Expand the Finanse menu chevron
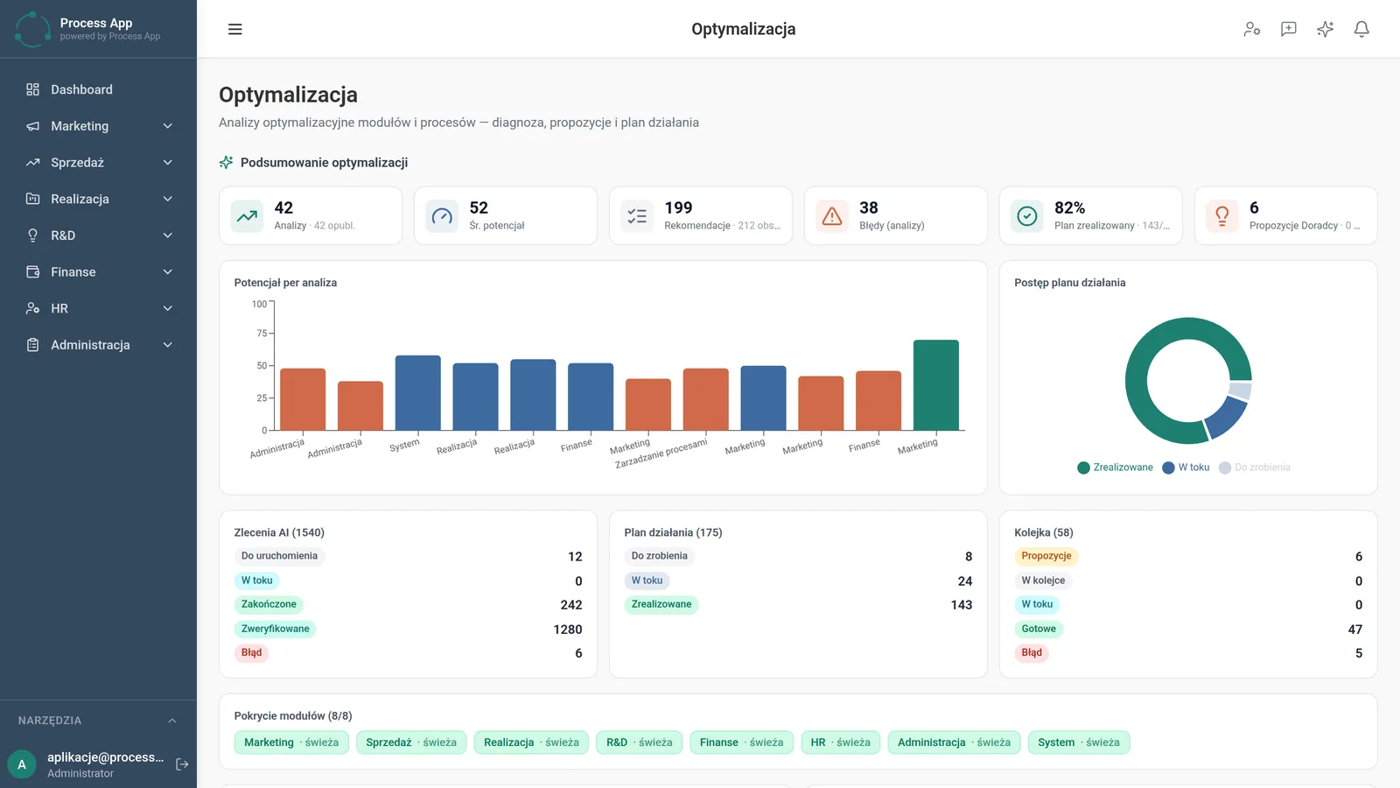Image resolution: width=1400 pixels, height=788 pixels. pos(168,272)
